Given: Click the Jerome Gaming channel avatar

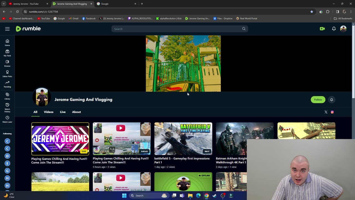Looking at the screenshot, I should pos(42,97).
